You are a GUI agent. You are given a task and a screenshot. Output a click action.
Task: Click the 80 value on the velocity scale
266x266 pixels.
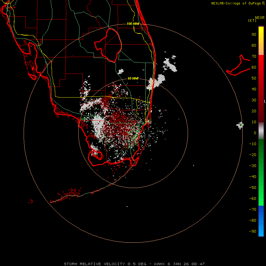(x=254, y=46)
